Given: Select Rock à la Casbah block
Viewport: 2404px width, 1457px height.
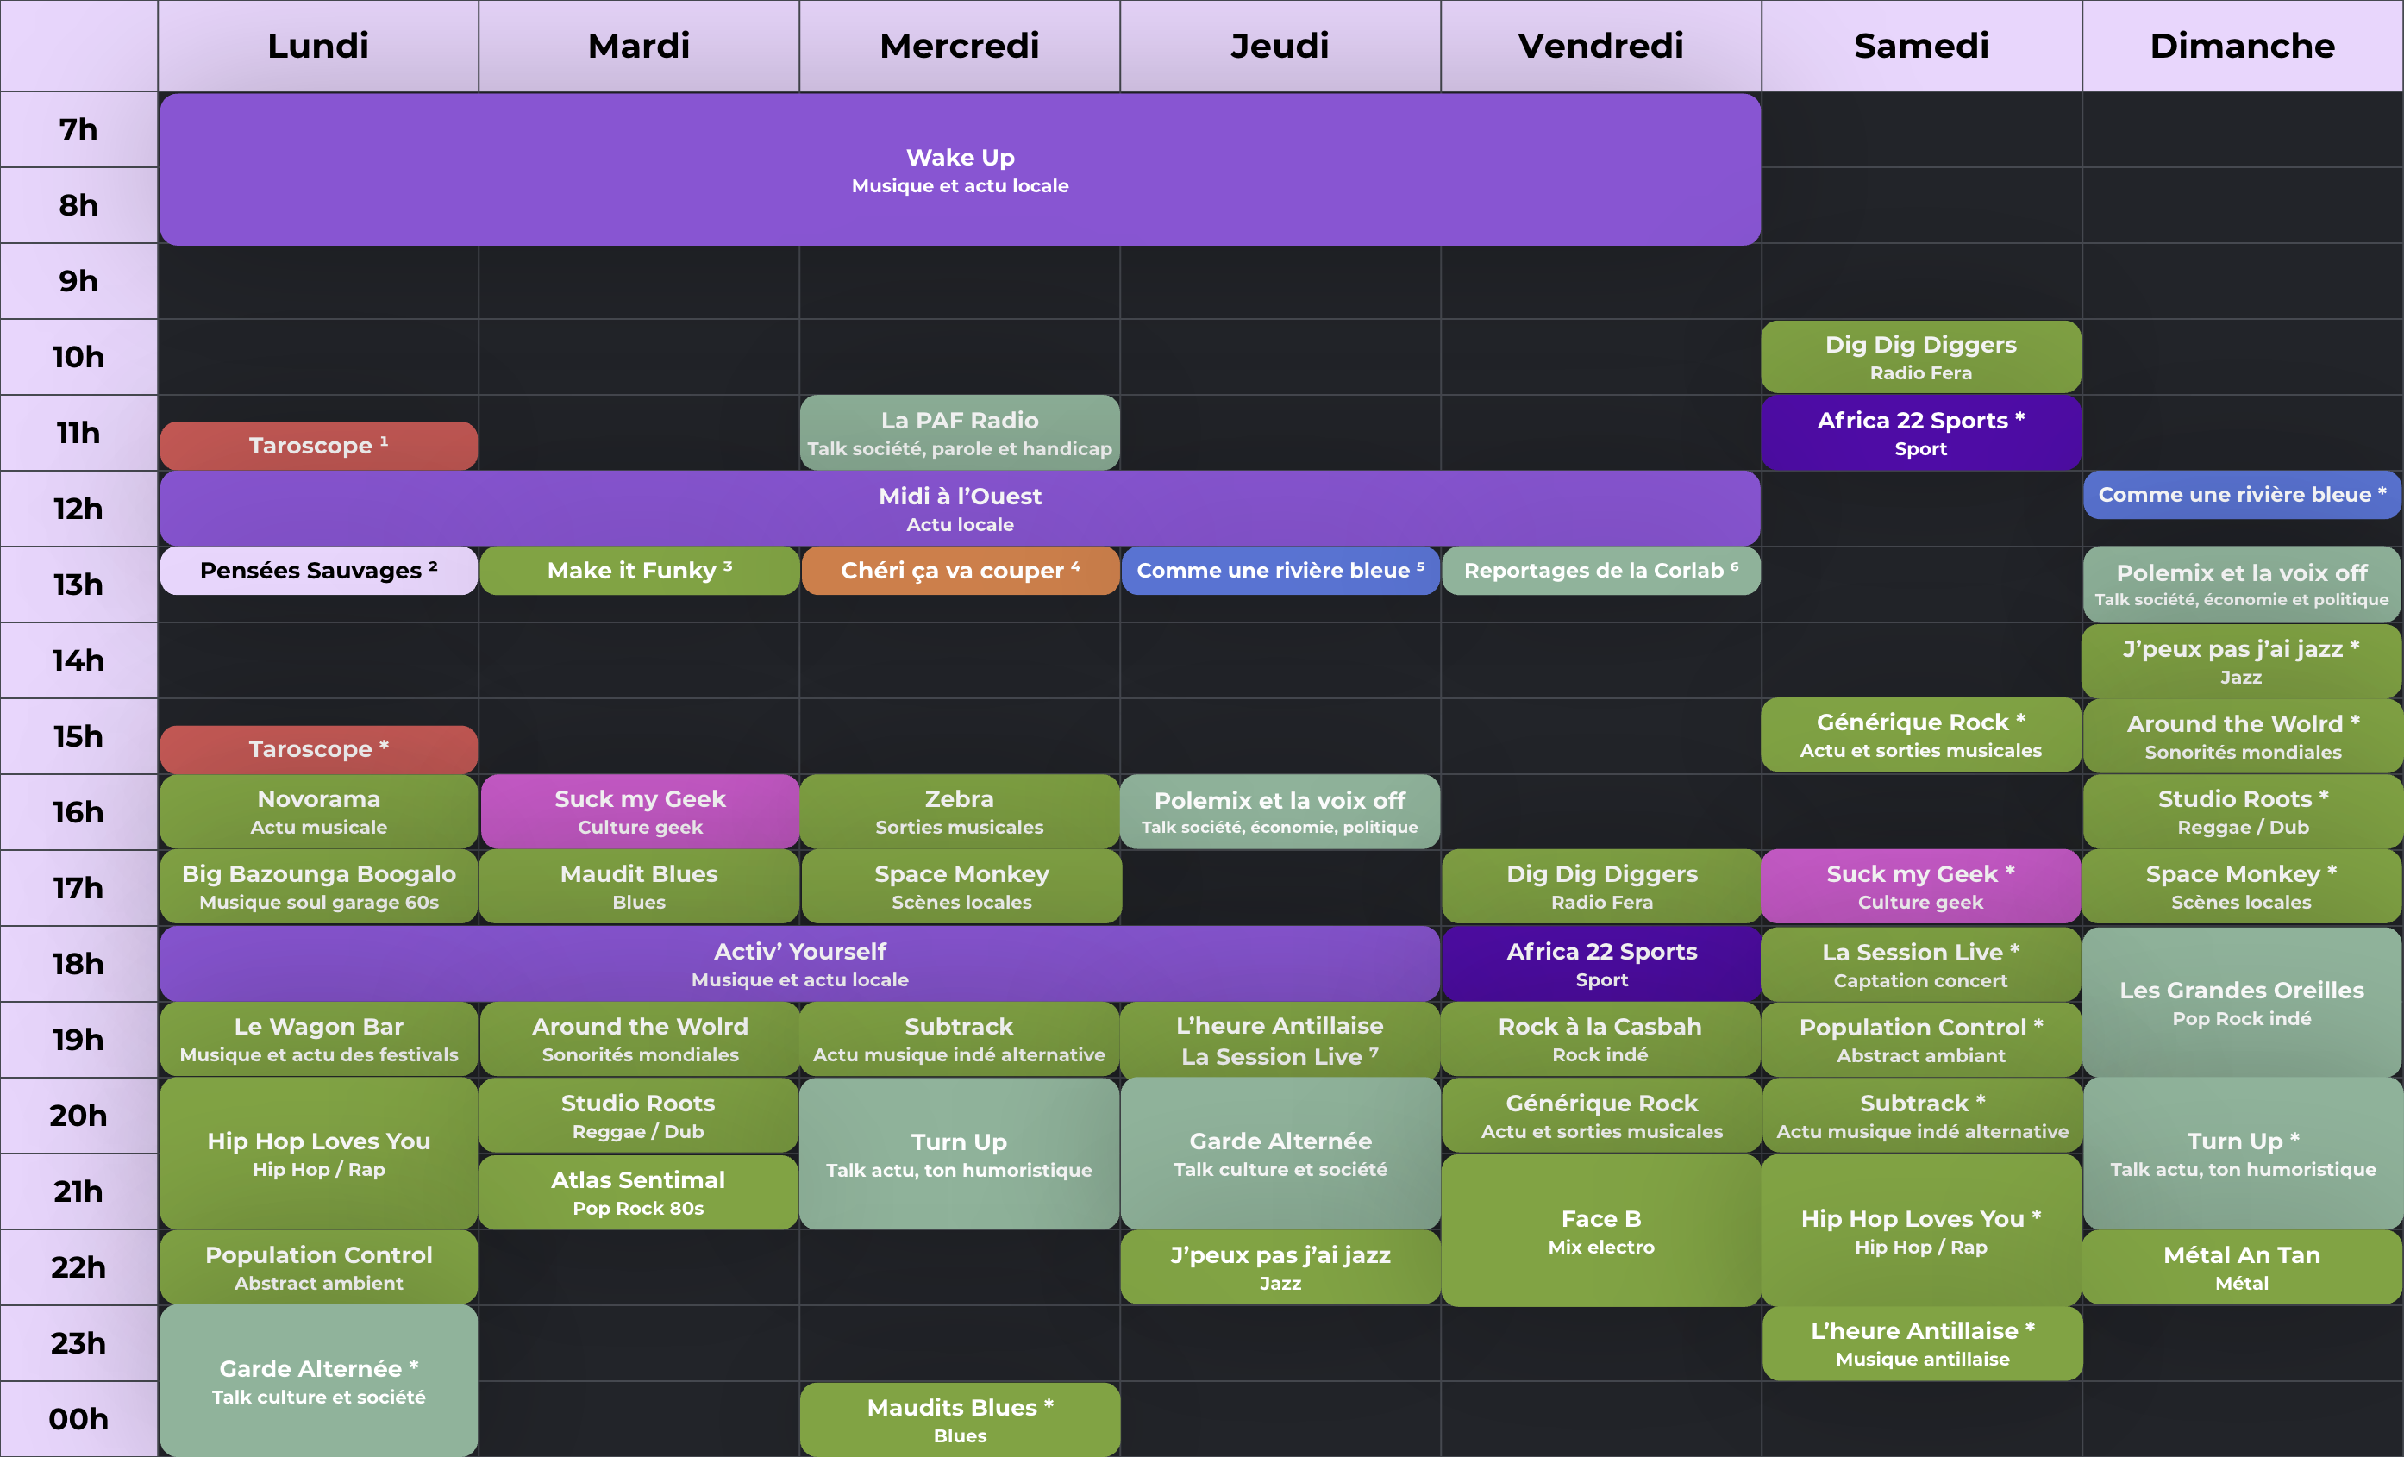Looking at the screenshot, I should (x=1601, y=1040).
